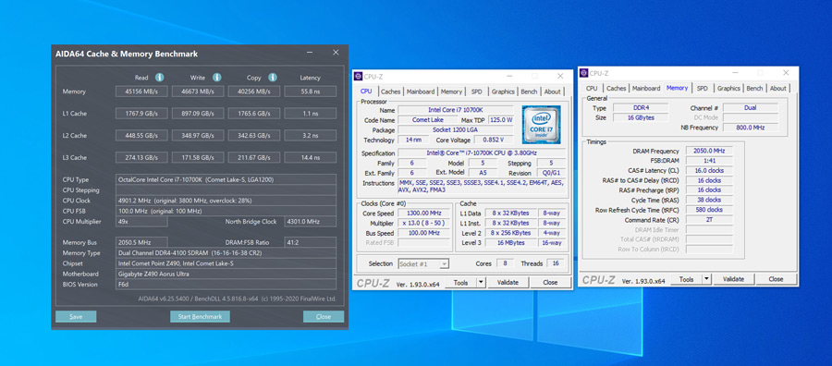
Task: Click Row Refresh Cycle Time value 580 clocks
Action: [x=709, y=210]
